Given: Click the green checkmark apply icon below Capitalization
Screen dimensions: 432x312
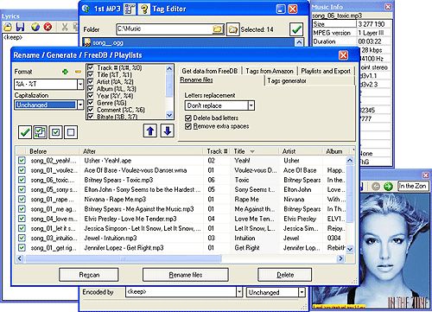Looking at the screenshot, I should pyautogui.click(x=25, y=132).
